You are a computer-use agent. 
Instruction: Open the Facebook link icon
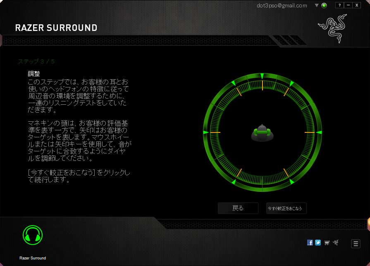(310, 242)
